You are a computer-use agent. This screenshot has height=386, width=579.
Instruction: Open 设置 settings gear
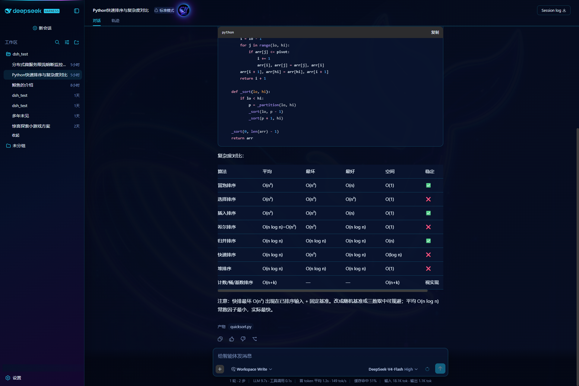[13, 378]
